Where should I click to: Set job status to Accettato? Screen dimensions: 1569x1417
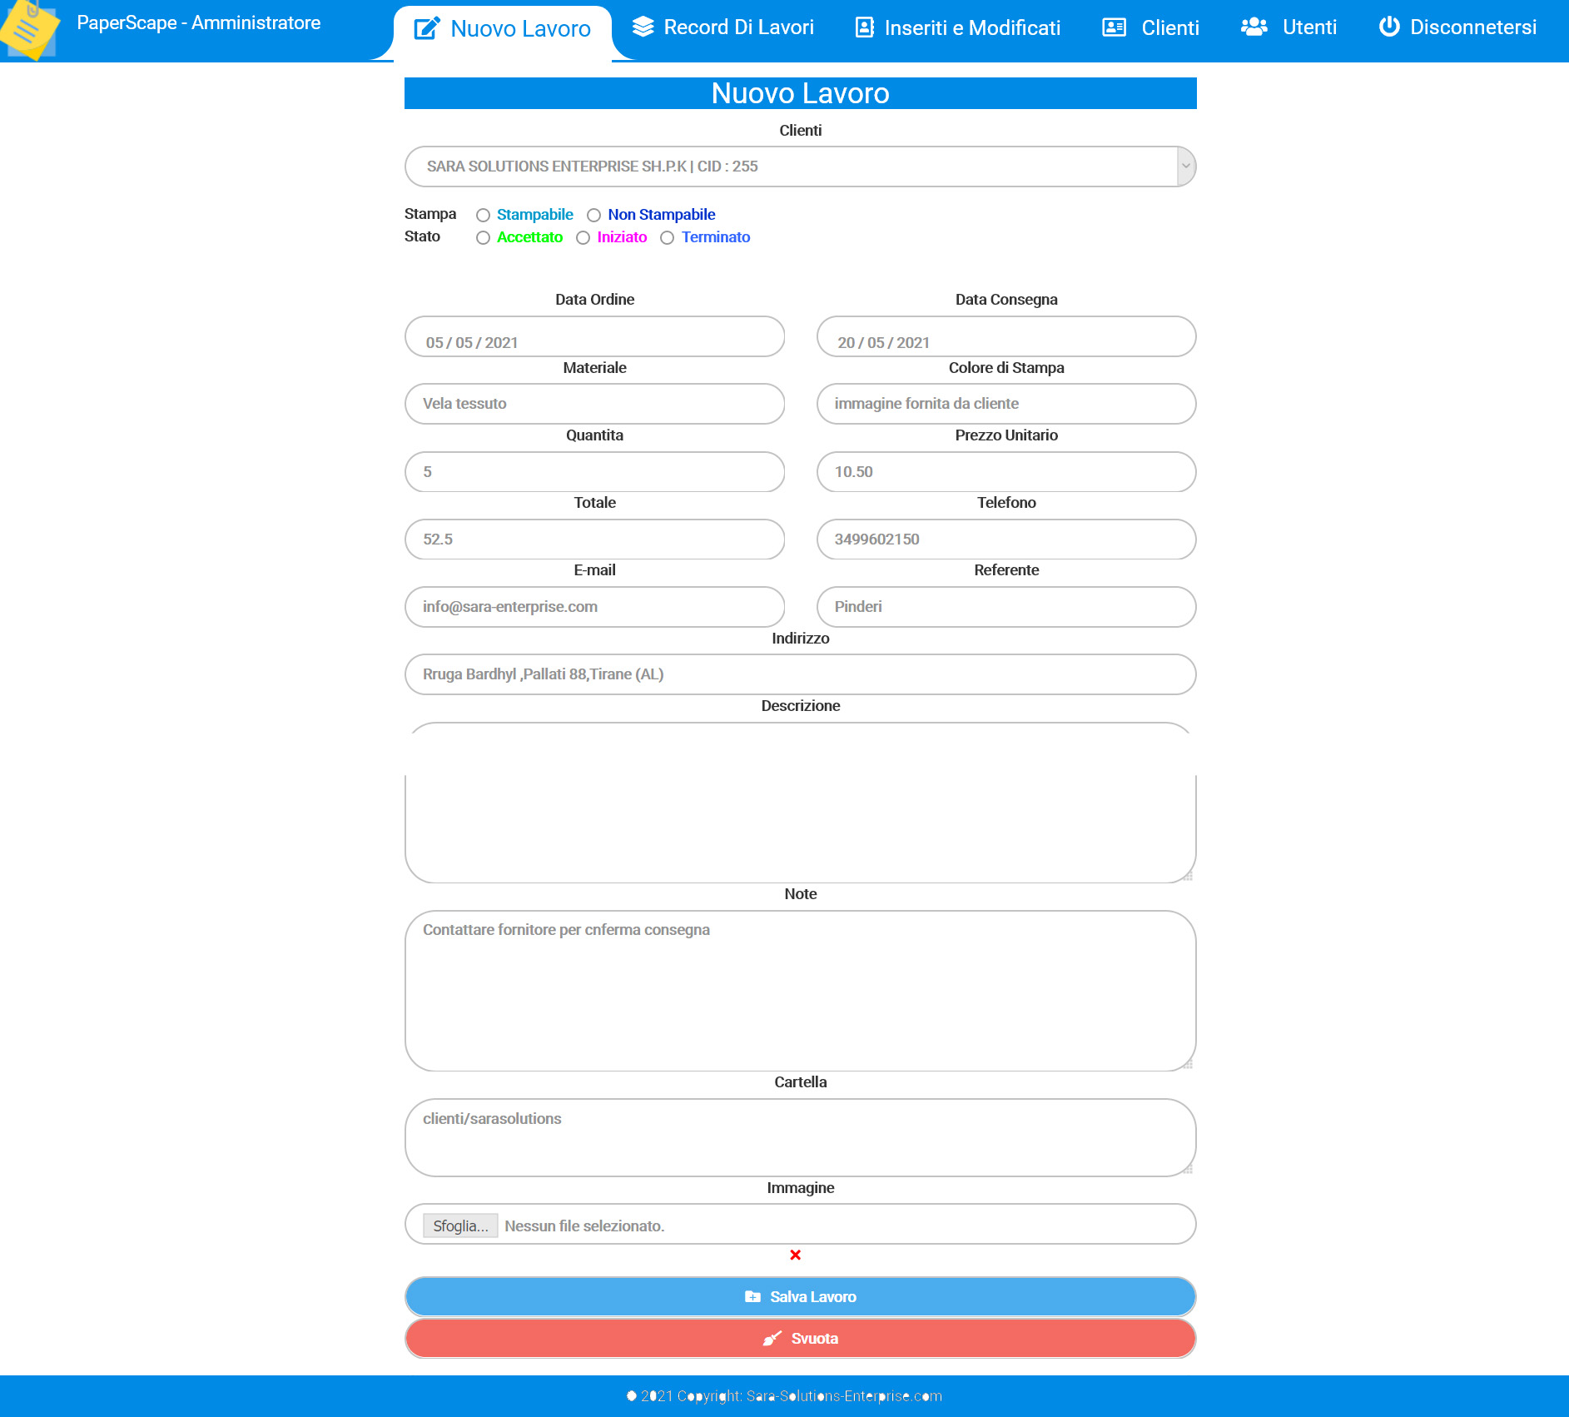pyautogui.click(x=483, y=238)
